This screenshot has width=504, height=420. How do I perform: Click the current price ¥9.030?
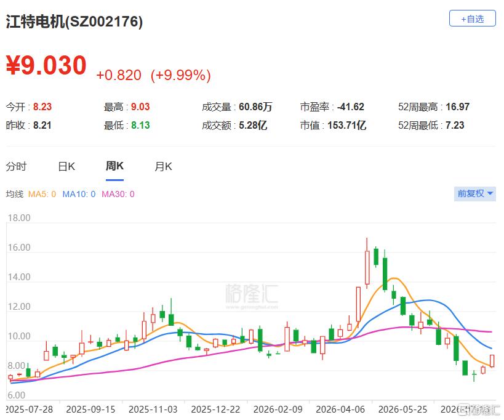click(x=46, y=65)
